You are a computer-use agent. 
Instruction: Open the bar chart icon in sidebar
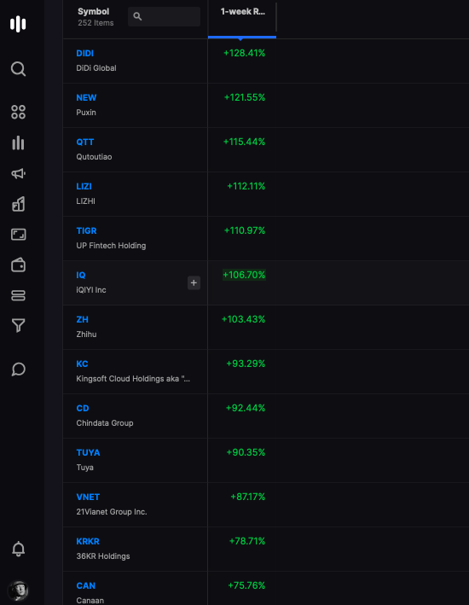(18, 143)
